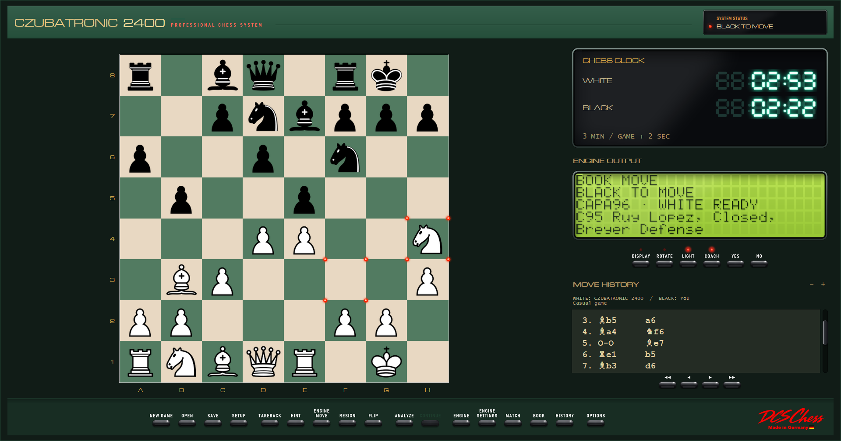Request a Hint
The height and width of the screenshot is (441, 841).
point(296,423)
